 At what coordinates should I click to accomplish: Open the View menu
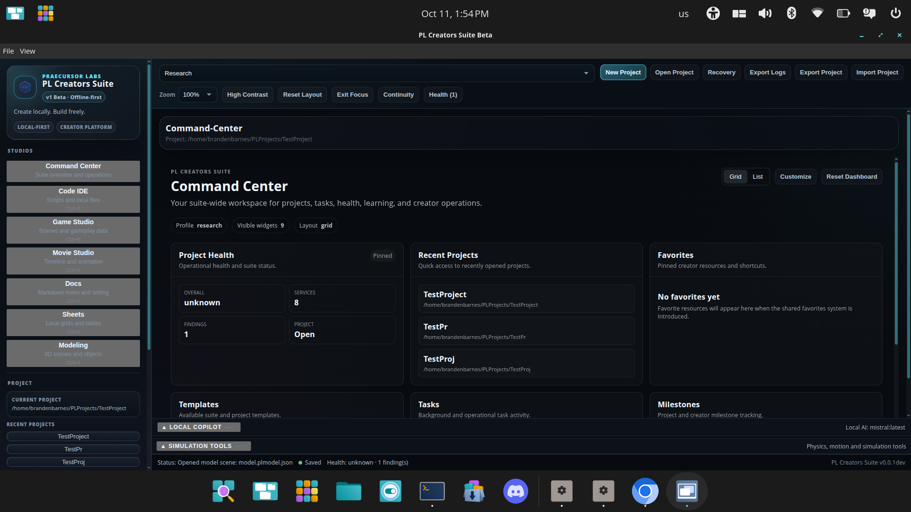(28, 51)
